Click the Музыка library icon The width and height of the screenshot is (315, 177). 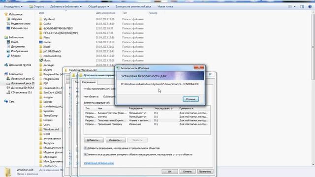[x=8, y=56]
